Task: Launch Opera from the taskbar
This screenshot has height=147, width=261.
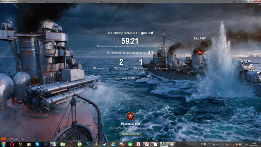Action: (12, 144)
